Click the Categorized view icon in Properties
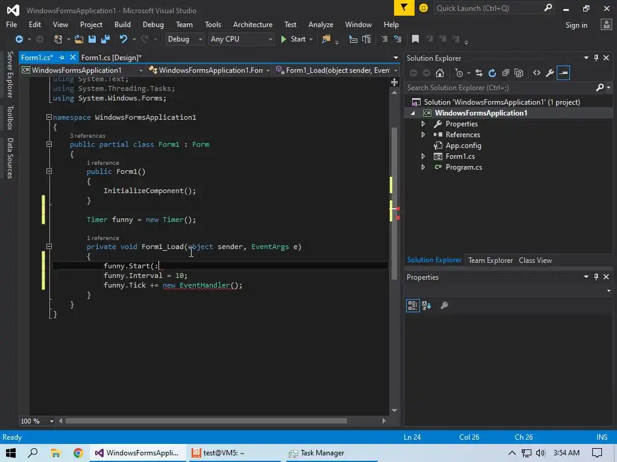 [x=413, y=305]
